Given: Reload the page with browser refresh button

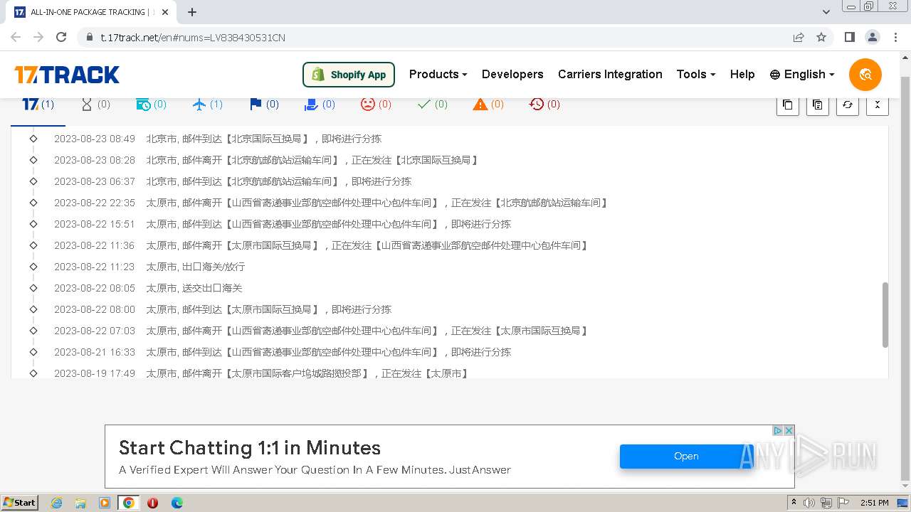Looking at the screenshot, I should (x=61, y=37).
